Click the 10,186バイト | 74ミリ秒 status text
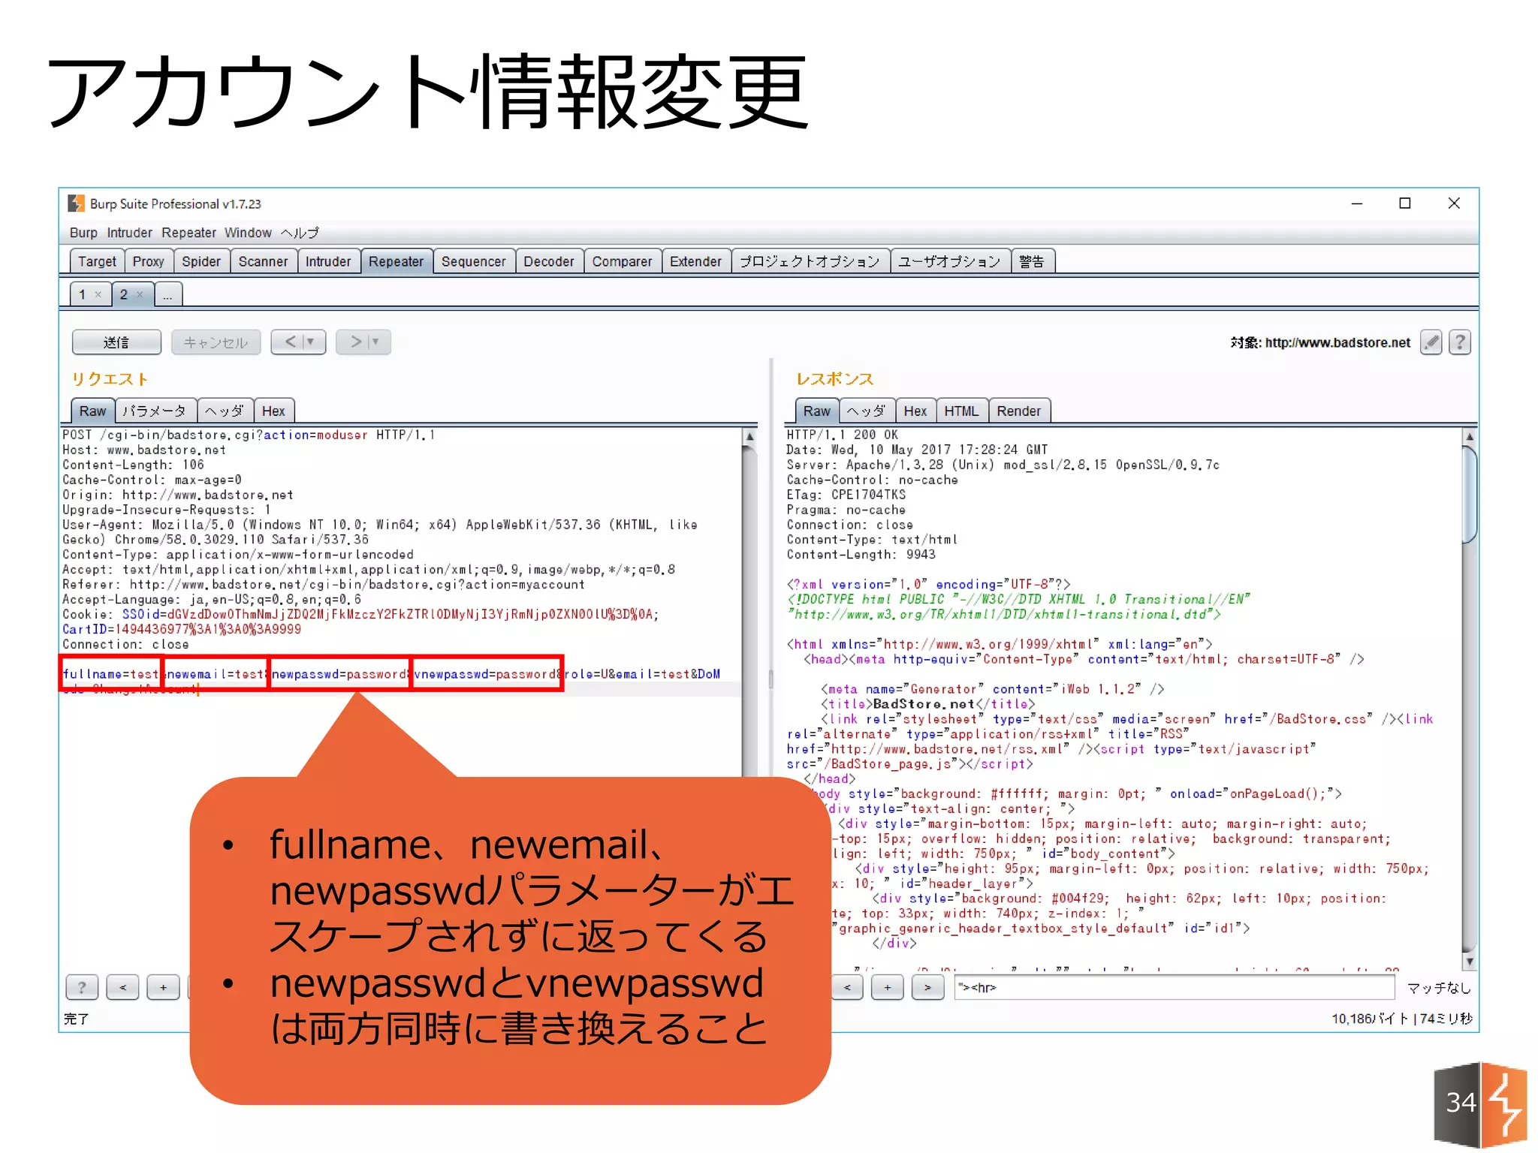The image size is (1538, 1153). (1401, 1019)
